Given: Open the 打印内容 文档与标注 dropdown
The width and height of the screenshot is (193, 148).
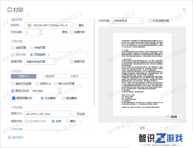Looking at the screenshot, I should pyautogui.click(x=127, y=21).
